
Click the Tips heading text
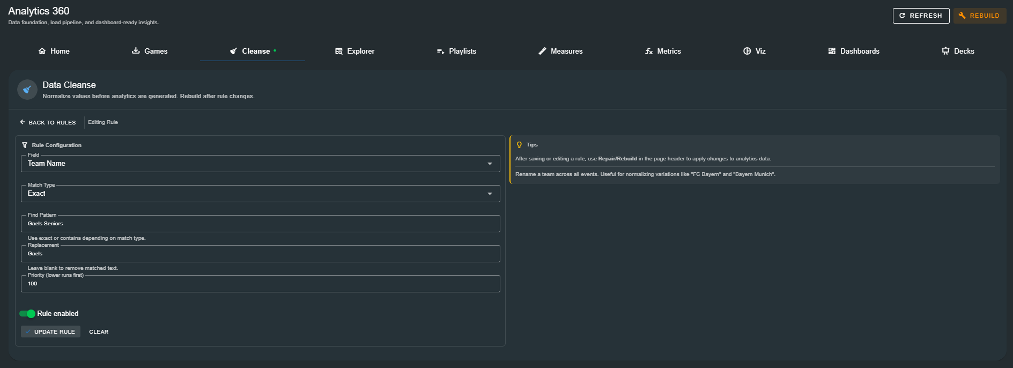coord(532,145)
